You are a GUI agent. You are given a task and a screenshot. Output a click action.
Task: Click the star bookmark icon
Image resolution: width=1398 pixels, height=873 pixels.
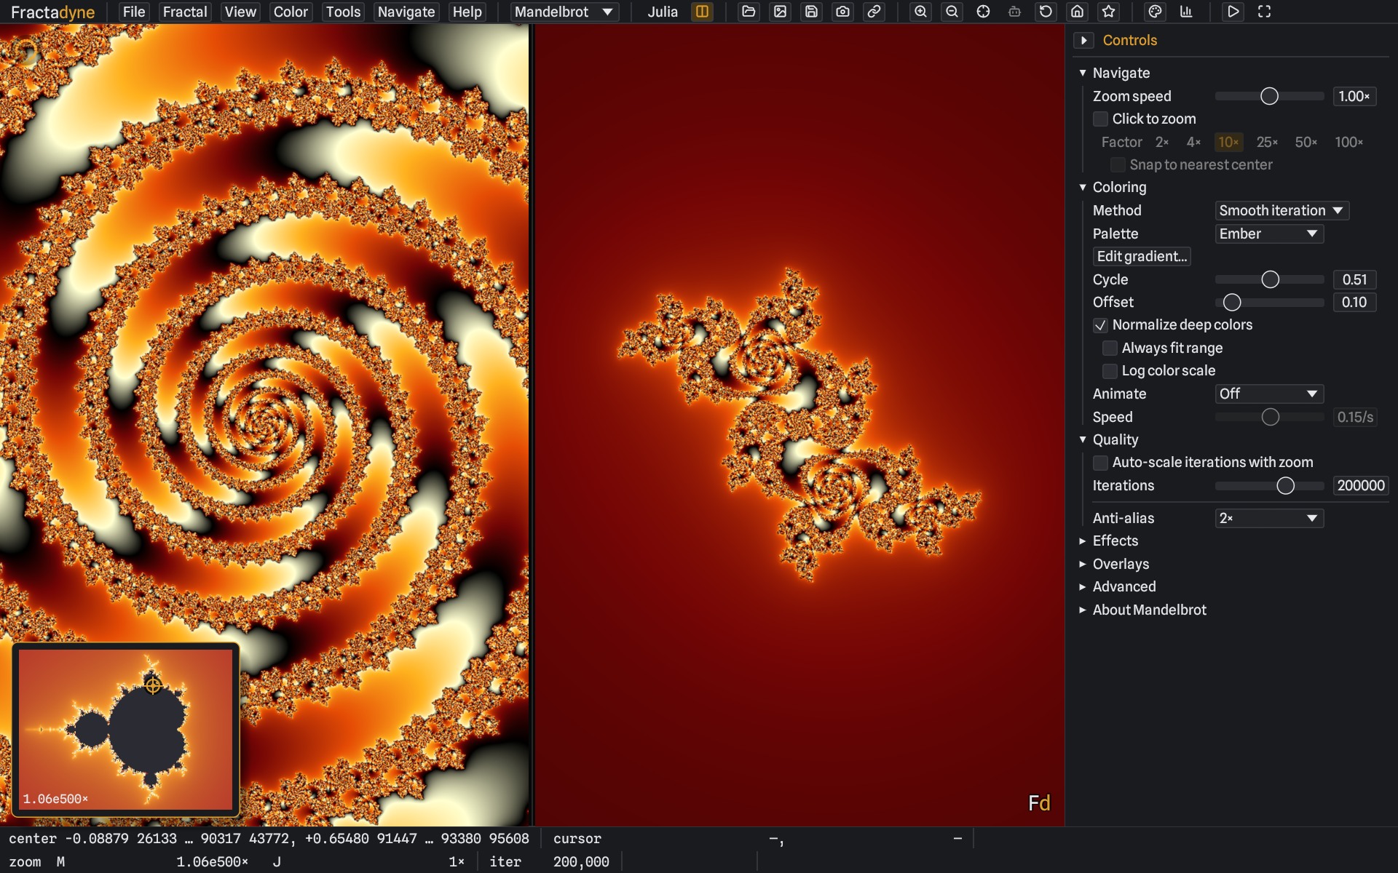[1108, 12]
